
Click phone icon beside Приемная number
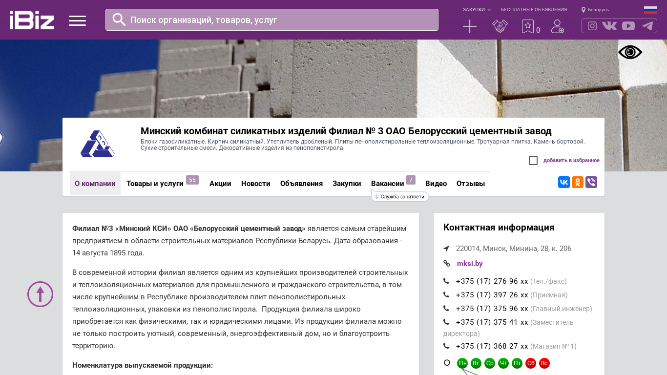[446, 295]
